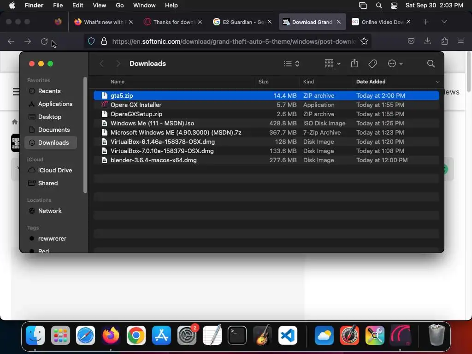Image resolution: width=472 pixels, height=354 pixels.
Task: Select gta5.zip file row
Action: pos(266,95)
